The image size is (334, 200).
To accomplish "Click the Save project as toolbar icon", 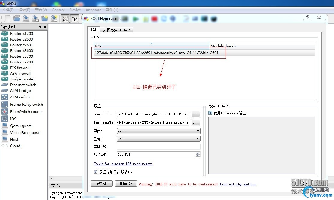I will (x=35, y=19).
